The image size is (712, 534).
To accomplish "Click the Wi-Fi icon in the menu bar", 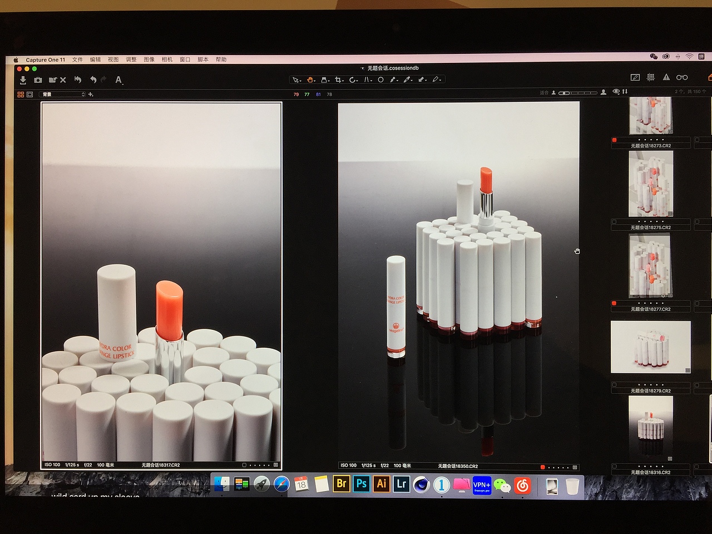I will point(689,57).
